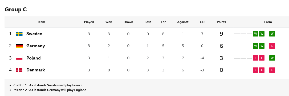
Task: Open the Germany team link
Action: tap(36, 46)
